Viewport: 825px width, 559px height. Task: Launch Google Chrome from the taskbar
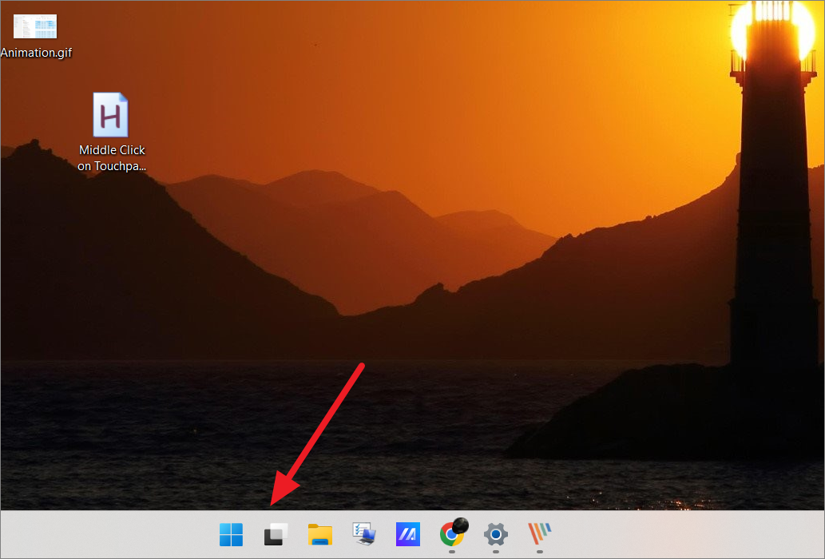[x=451, y=535]
